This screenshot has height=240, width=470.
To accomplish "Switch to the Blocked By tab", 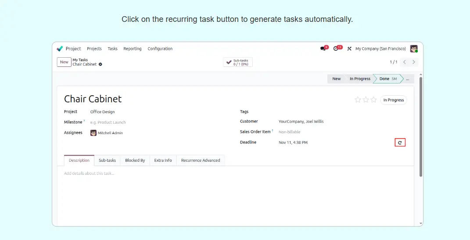I will click(x=135, y=160).
